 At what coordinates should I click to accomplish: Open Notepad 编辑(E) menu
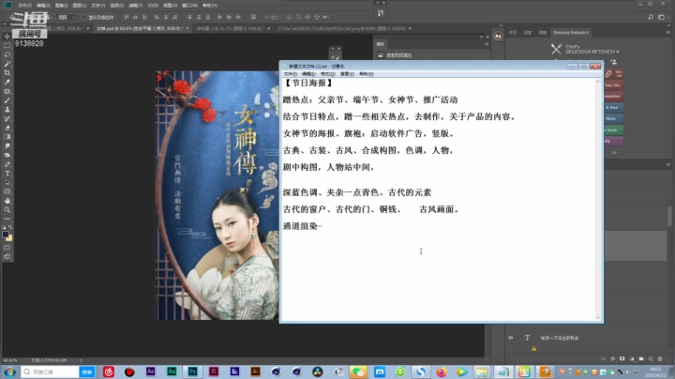point(308,74)
